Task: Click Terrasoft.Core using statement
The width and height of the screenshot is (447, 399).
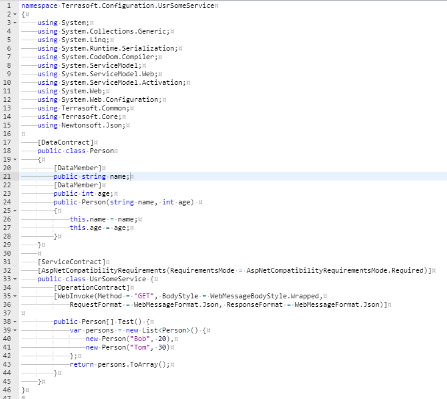Action: pos(79,117)
